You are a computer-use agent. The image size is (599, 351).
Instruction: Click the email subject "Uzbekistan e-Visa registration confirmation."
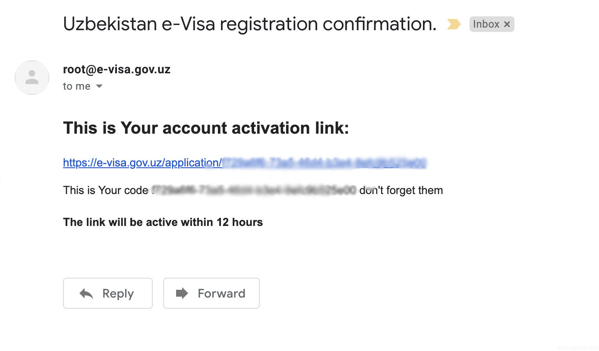[x=249, y=24]
